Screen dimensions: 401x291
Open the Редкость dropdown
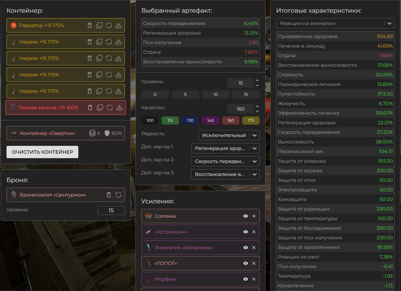click(x=229, y=135)
